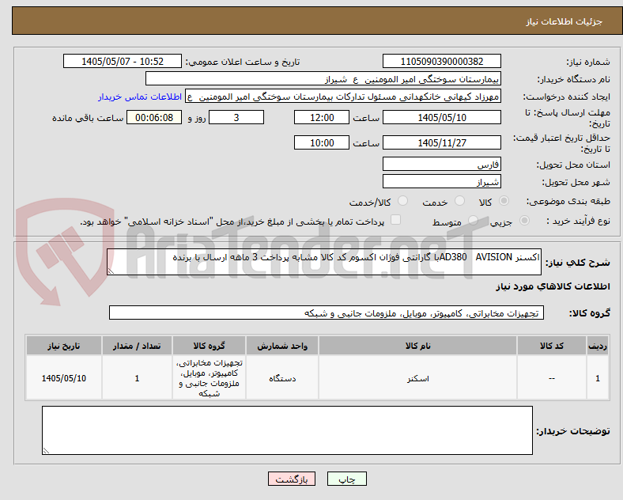
Task: Select the کالا/خدمت radio button
Action: (x=403, y=201)
